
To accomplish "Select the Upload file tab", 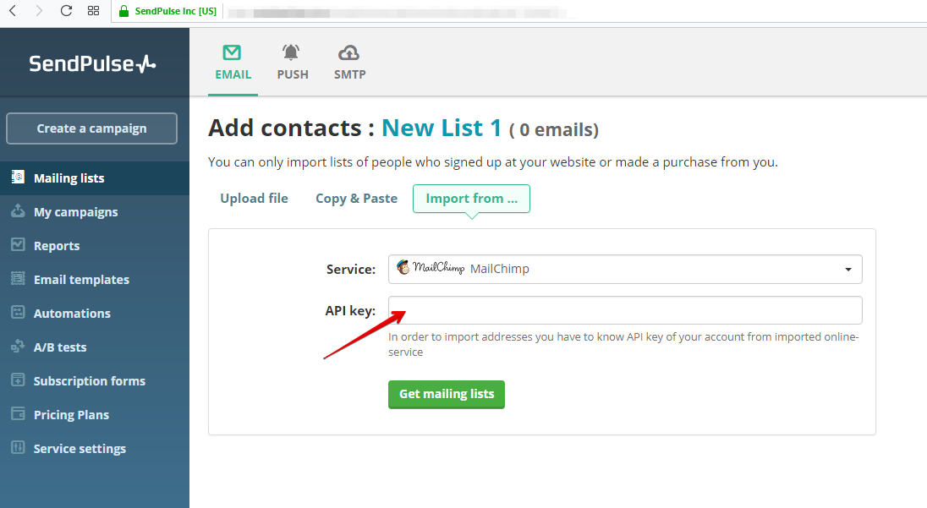I will click(255, 199).
